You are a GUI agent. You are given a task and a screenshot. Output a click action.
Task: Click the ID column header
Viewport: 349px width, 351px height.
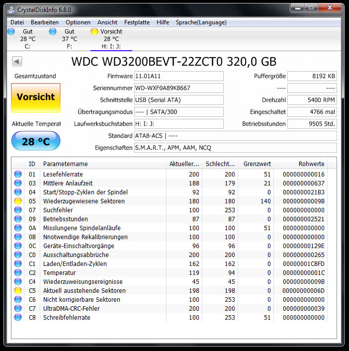coord(32,164)
